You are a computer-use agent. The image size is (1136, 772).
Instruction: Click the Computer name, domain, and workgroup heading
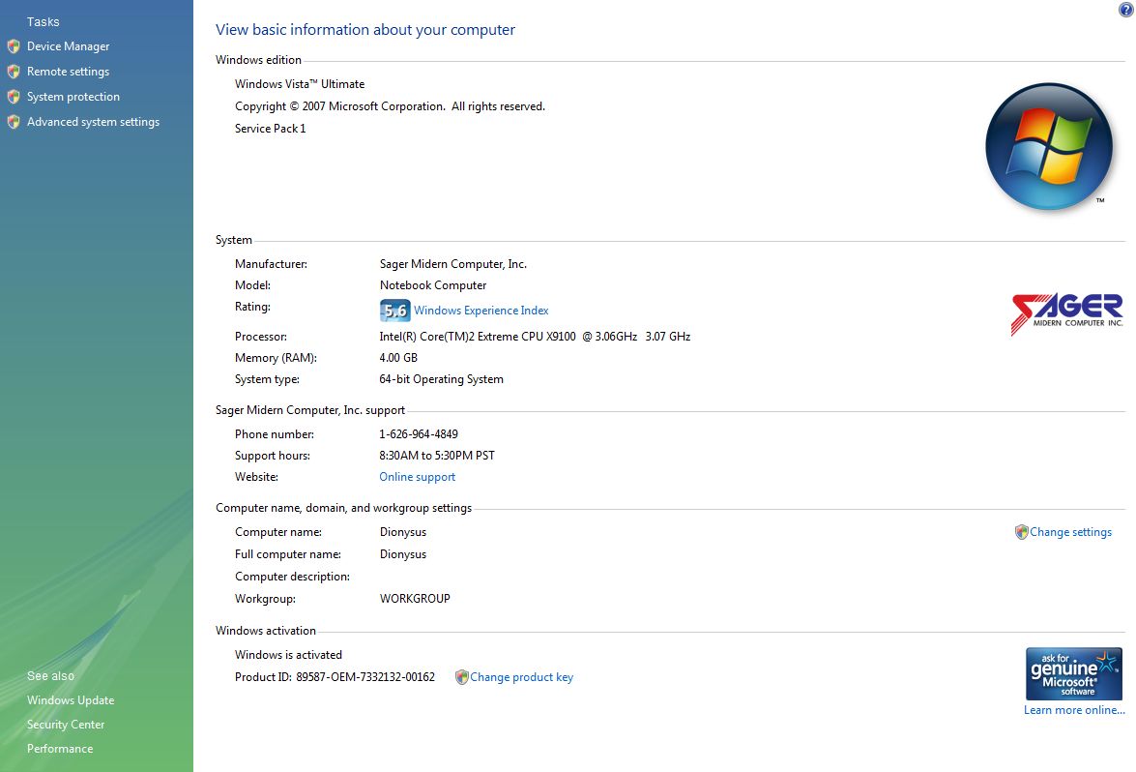point(343,508)
